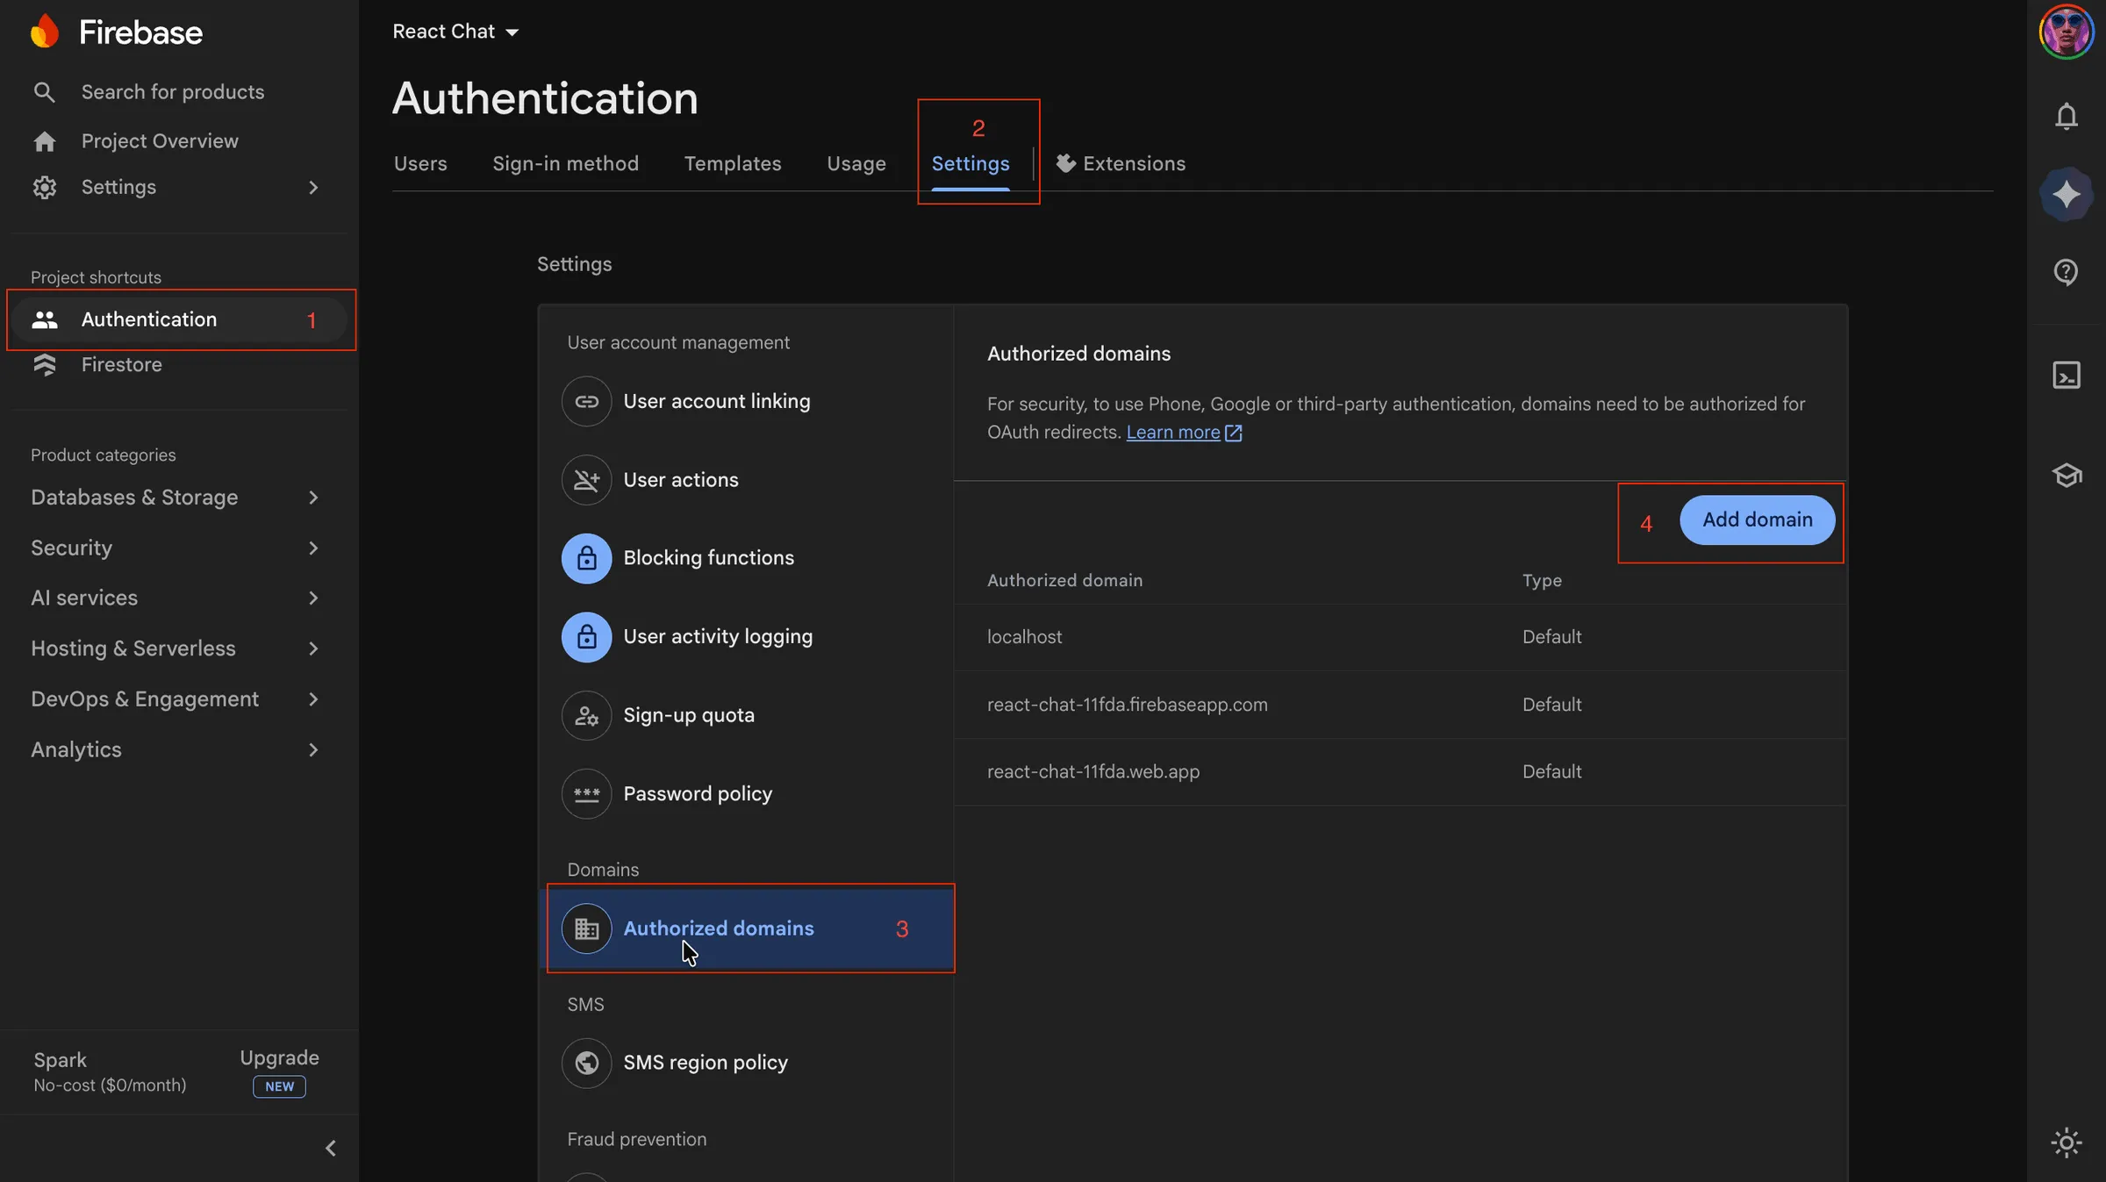Click Upgrade plan link
Image resolution: width=2106 pixels, height=1182 pixels.
pos(279,1058)
